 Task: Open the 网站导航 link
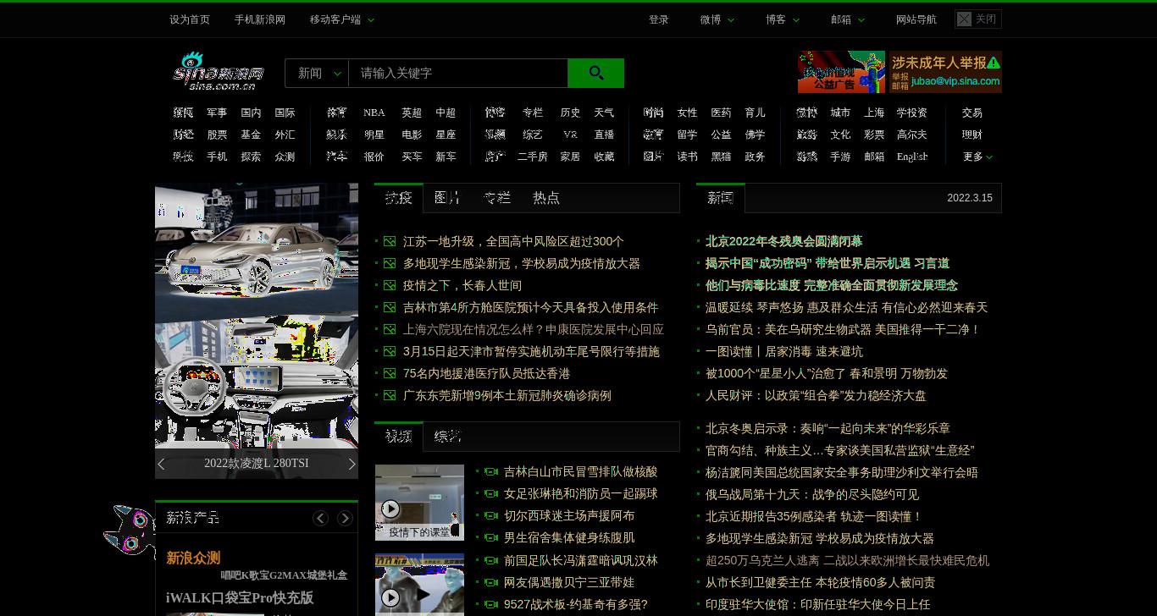click(916, 19)
